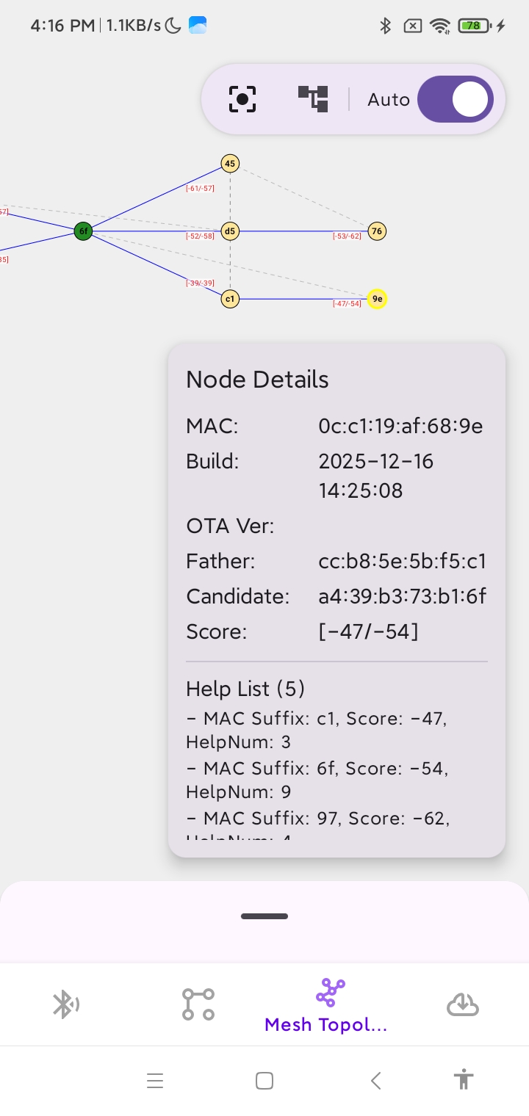Tap the MAC address 0c:c1:19:af:68:9e
Image resolution: width=529 pixels, height=1116 pixels.
(x=400, y=426)
